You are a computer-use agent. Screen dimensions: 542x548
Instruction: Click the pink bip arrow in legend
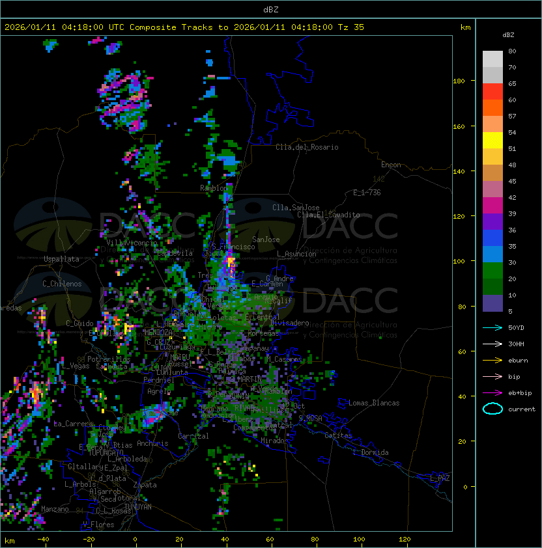click(492, 376)
